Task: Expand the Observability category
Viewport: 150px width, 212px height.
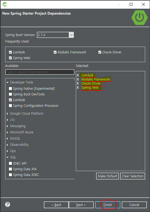Action: click(x=7, y=145)
